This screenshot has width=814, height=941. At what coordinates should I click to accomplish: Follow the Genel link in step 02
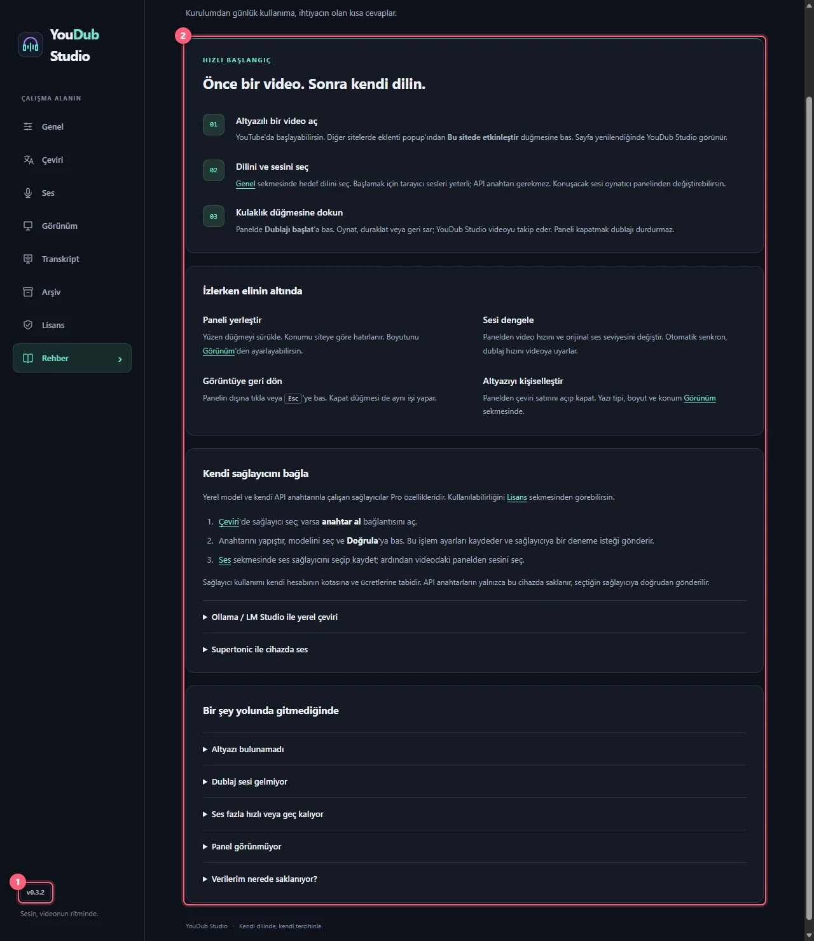point(245,184)
